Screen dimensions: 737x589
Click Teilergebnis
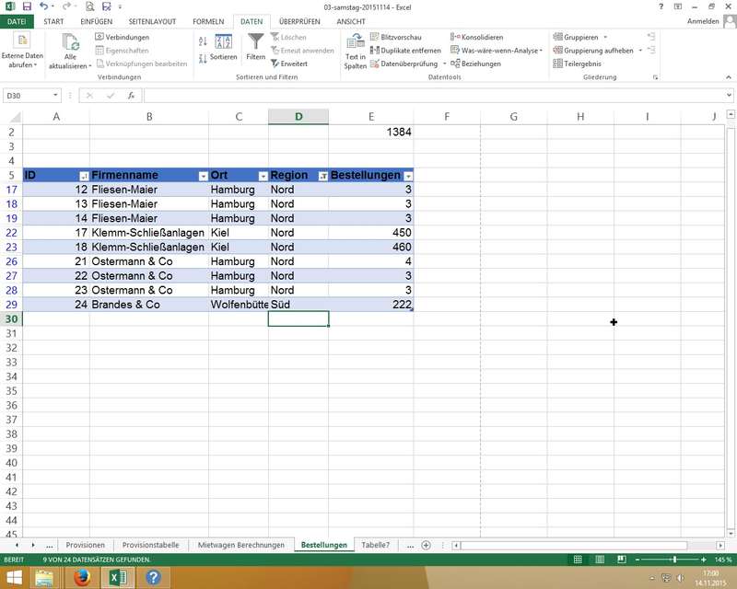pyautogui.click(x=578, y=64)
